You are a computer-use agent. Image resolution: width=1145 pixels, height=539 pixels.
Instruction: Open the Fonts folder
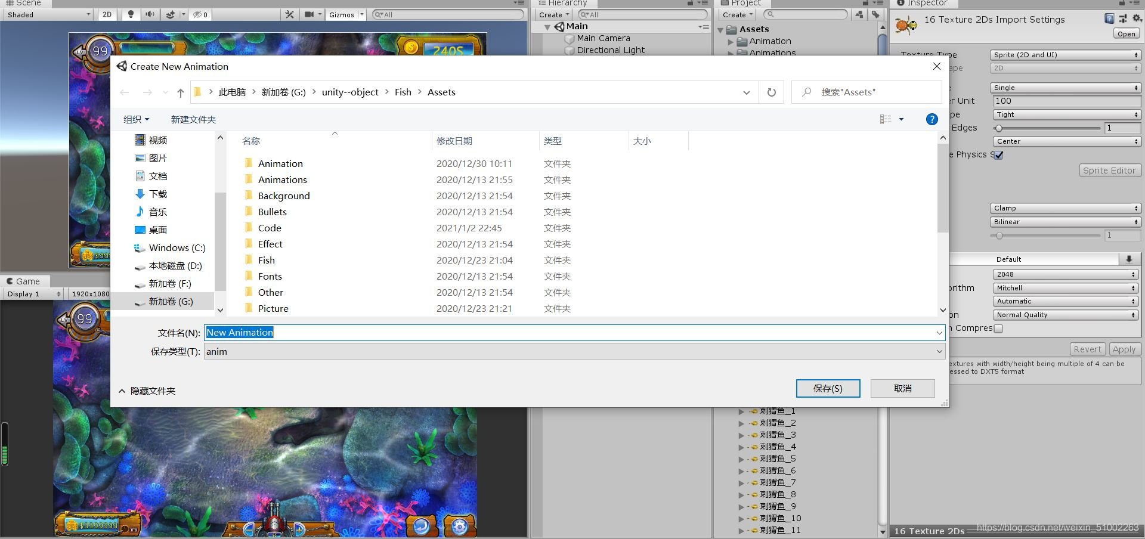tap(270, 276)
